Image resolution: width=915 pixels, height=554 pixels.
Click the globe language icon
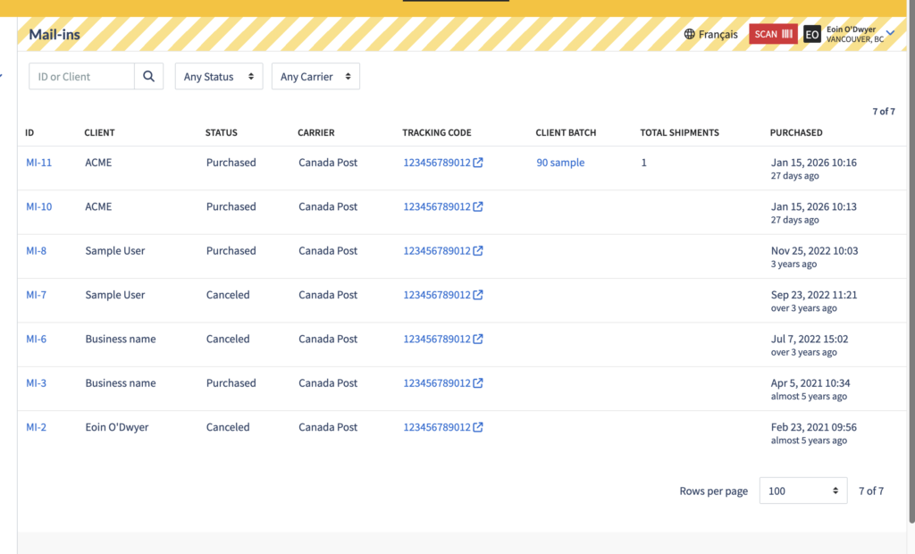(689, 34)
